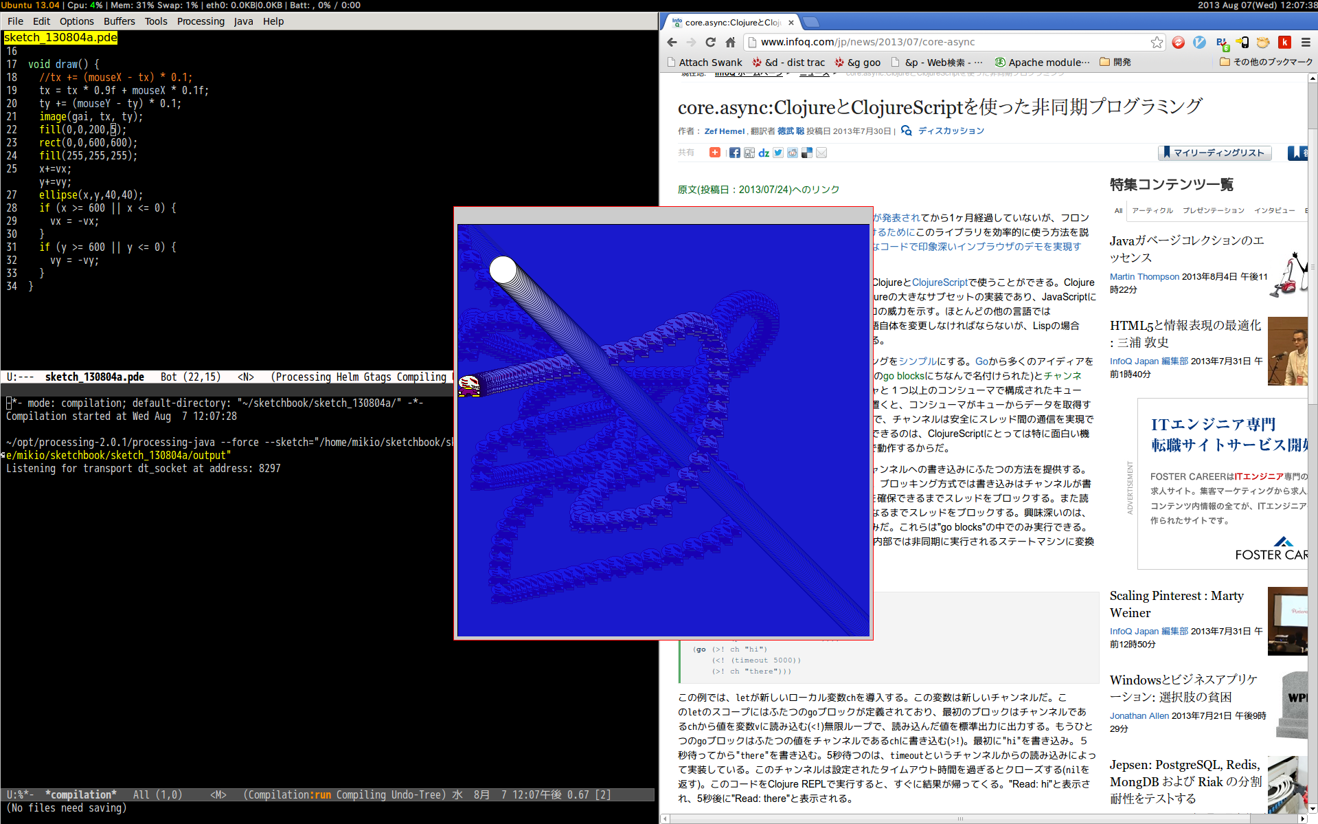
Task: Open the Emacs Tools menu
Action: (156, 21)
